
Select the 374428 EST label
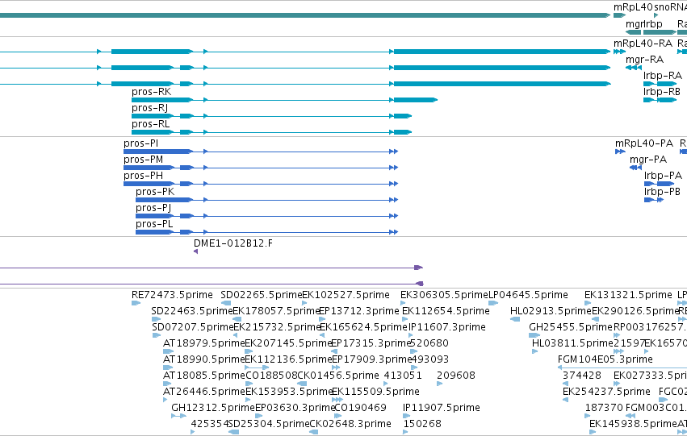click(x=582, y=376)
